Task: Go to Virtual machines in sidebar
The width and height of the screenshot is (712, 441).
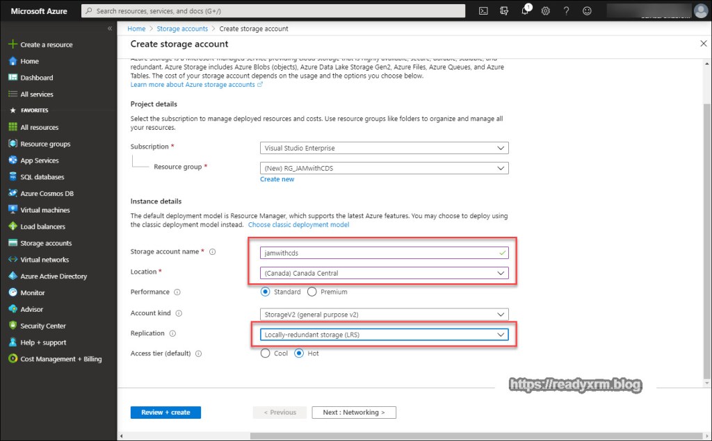Action: coord(45,210)
